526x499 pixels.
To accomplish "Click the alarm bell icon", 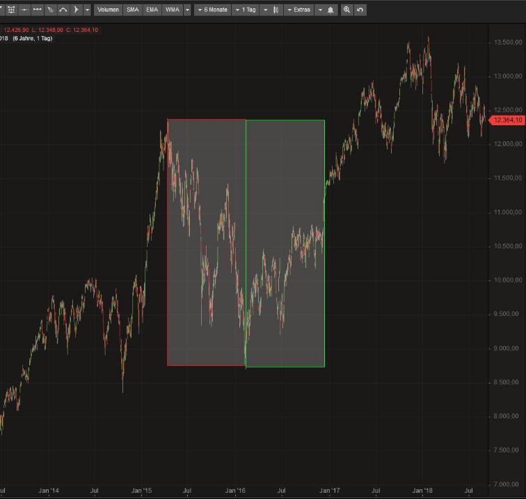I will (x=330, y=10).
